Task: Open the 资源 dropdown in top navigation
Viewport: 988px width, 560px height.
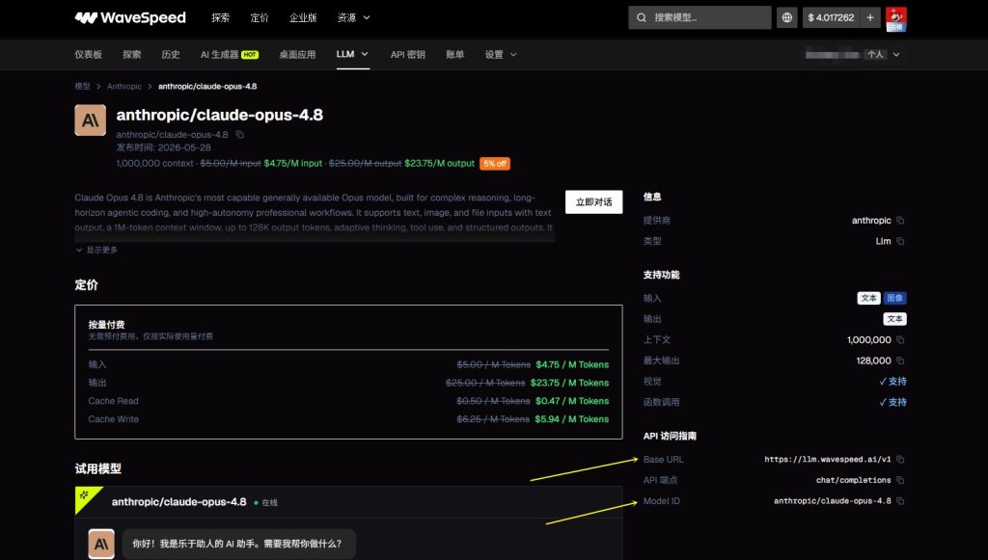Action: click(353, 17)
